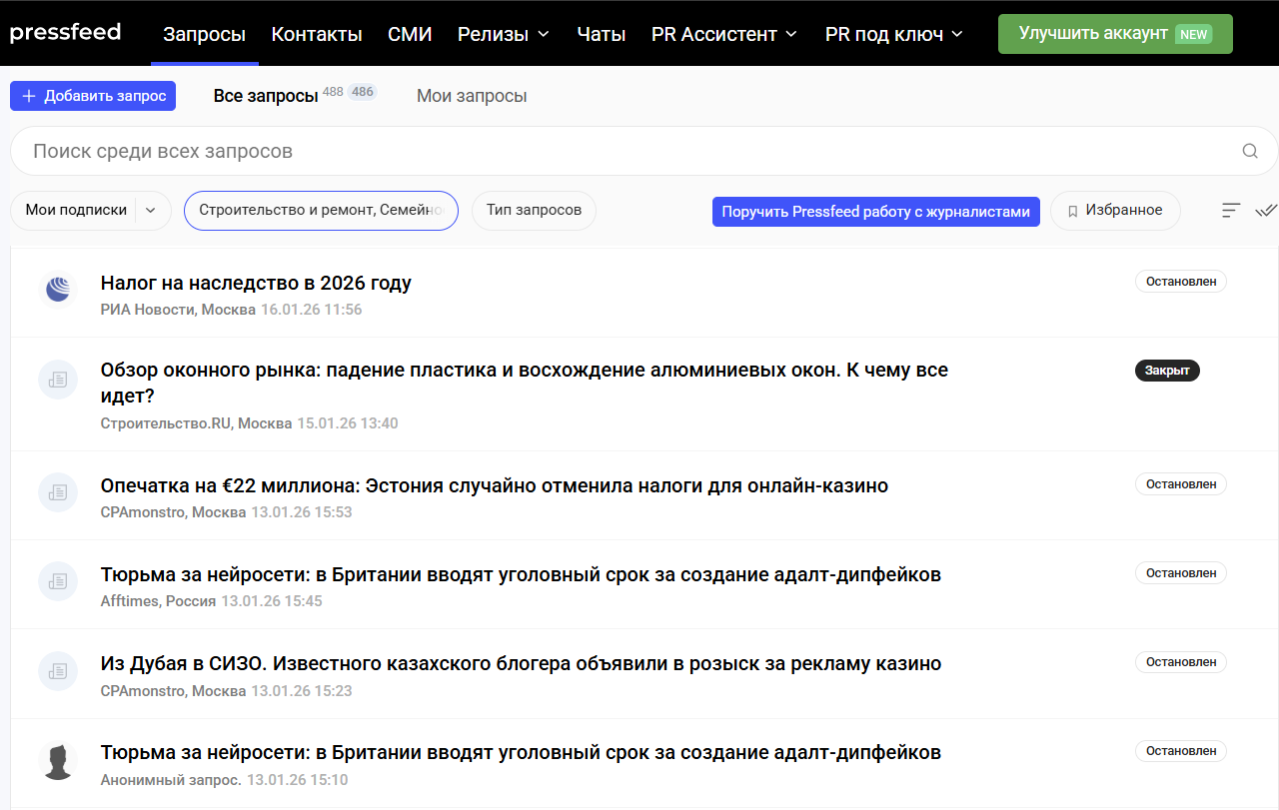Open the Налог на наследство в 2026 году request

[x=256, y=283]
